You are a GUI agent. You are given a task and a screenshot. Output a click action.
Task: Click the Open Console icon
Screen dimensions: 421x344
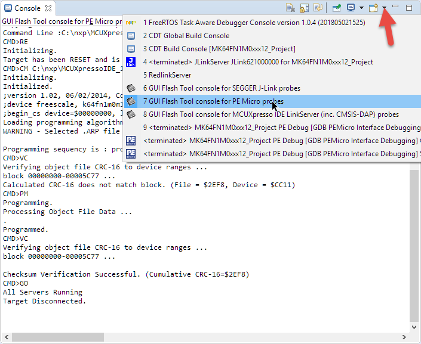click(x=374, y=8)
